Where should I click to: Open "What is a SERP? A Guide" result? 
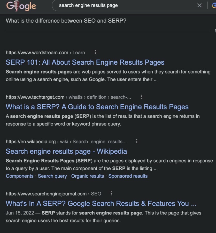97,107
